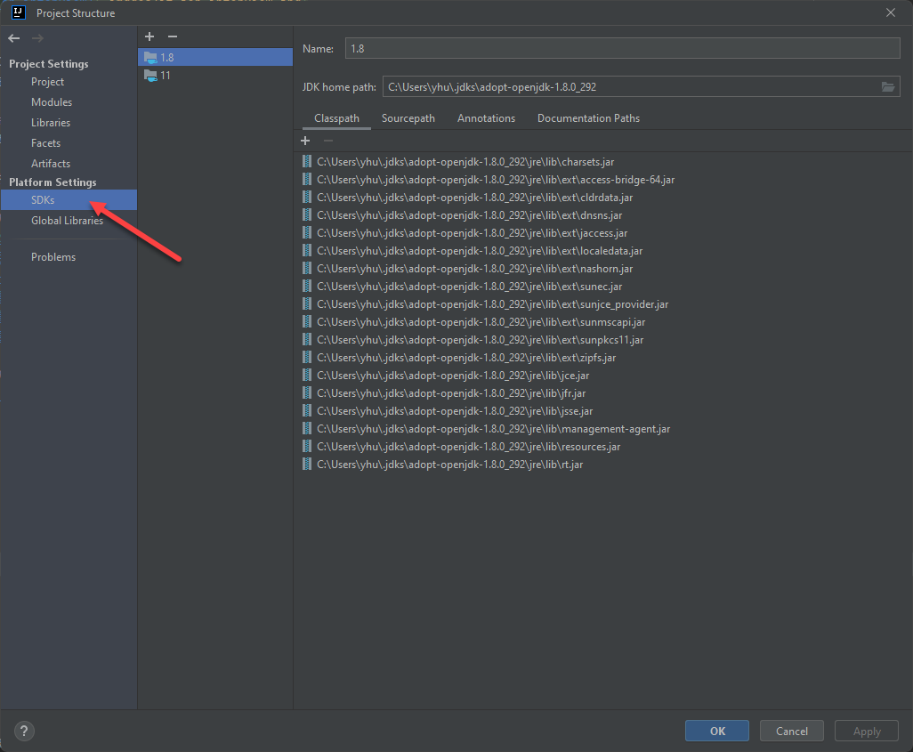Switch to the Documentation Paths tab
The width and height of the screenshot is (913, 752).
tap(589, 118)
